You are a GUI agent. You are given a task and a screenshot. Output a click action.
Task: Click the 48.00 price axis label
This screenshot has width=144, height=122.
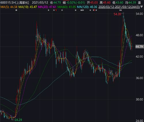click(139, 35)
